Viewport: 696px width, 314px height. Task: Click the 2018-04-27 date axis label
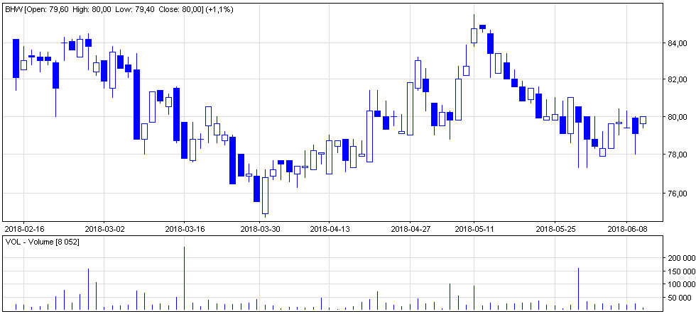click(410, 228)
